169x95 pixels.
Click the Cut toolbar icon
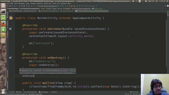click(x=20, y=6)
